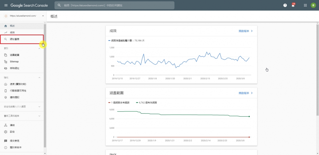Screen dimensions: 319x155
Task: Open 速度 (實驗功能) report
Action: (x=22, y=84)
